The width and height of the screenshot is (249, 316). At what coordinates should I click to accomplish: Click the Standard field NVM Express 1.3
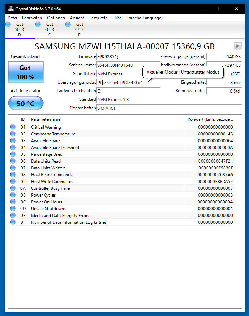coord(169,100)
